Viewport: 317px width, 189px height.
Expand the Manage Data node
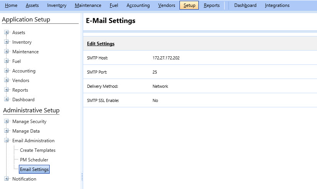click(x=7, y=131)
